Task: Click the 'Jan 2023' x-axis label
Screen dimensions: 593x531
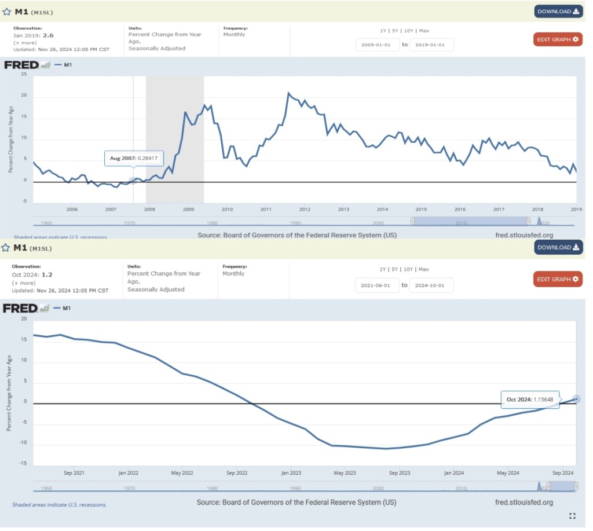Action: coord(291,473)
